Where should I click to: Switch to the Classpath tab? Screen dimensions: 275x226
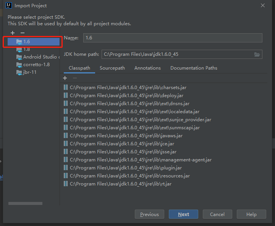tap(79, 68)
